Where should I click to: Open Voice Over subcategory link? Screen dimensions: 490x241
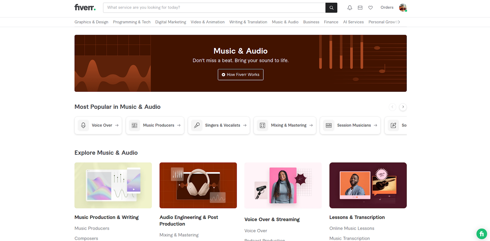coord(256,231)
